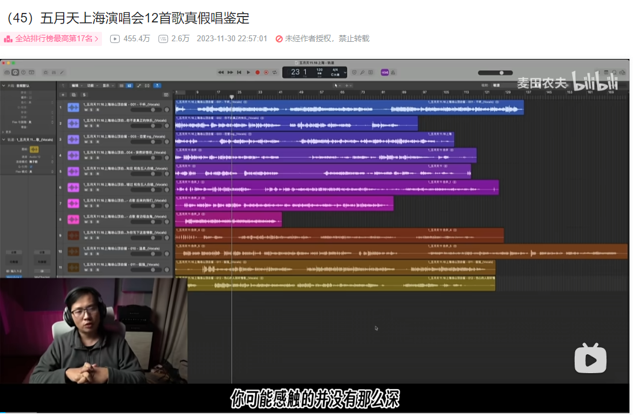Open the 功能 dropdown menu
This screenshot has width=633, height=415.
91,85
